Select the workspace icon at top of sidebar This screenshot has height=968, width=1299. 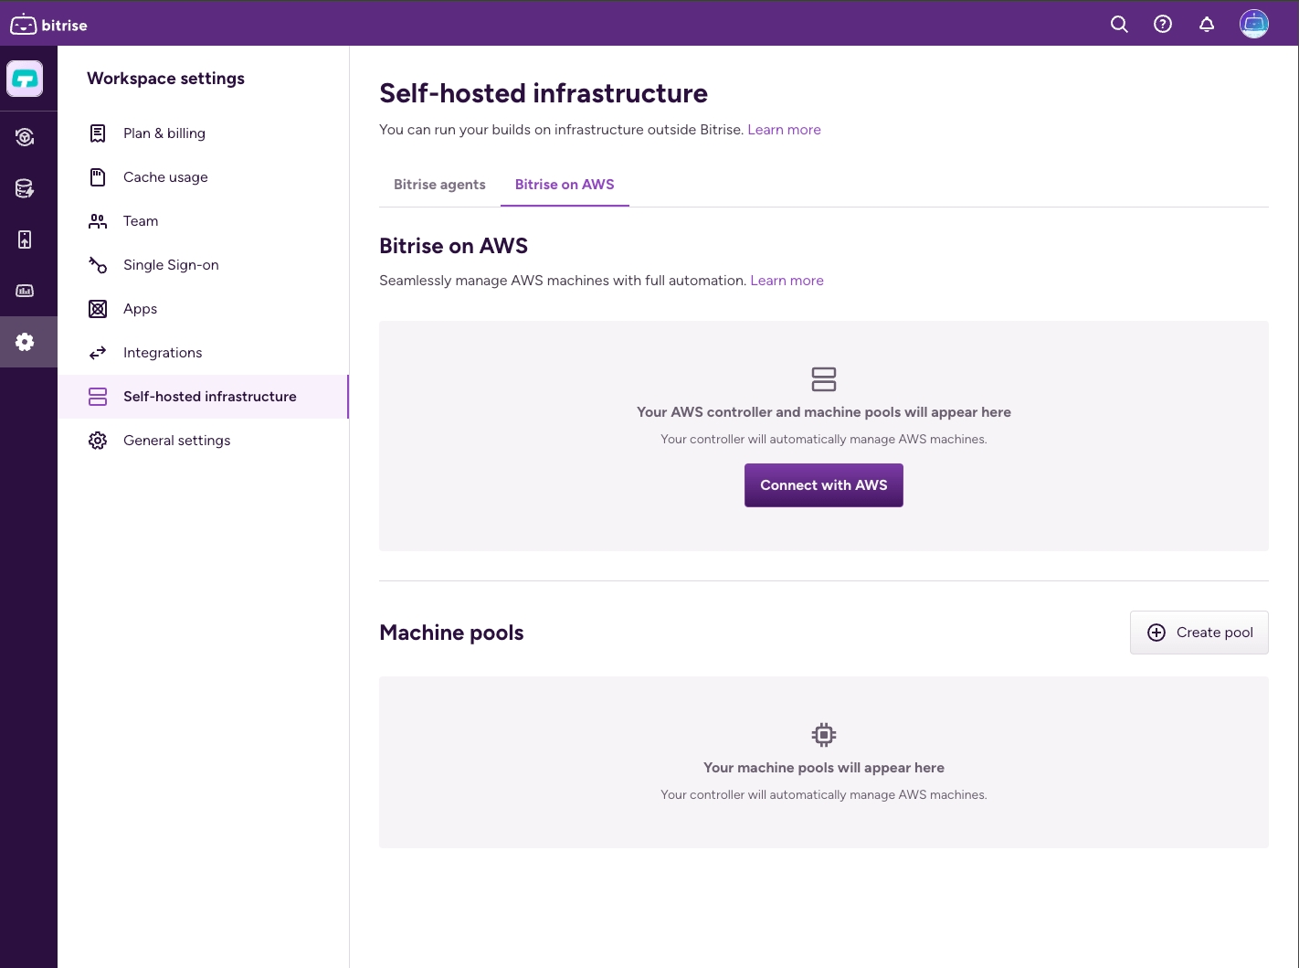tap(25, 79)
